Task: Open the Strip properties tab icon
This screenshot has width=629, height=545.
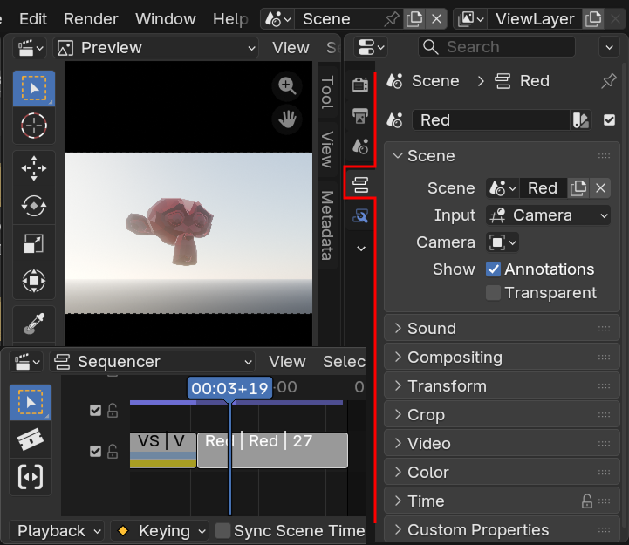Action: [x=360, y=184]
